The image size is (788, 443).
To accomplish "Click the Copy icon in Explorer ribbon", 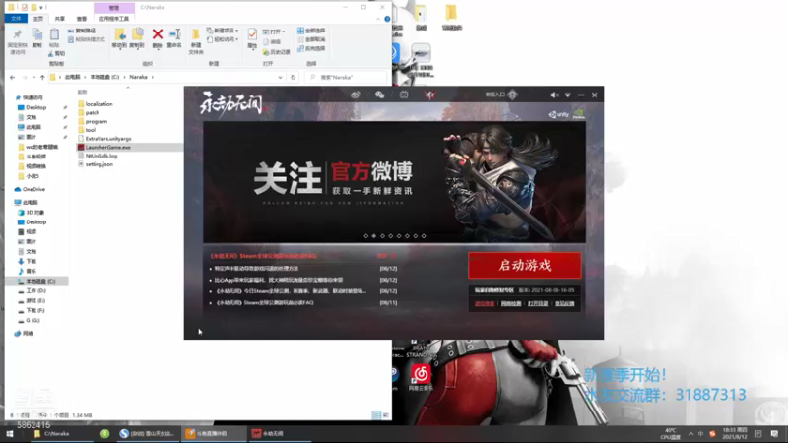I will pyautogui.click(x=37, y=35).
